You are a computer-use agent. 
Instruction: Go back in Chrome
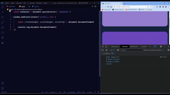pos(103,7)
